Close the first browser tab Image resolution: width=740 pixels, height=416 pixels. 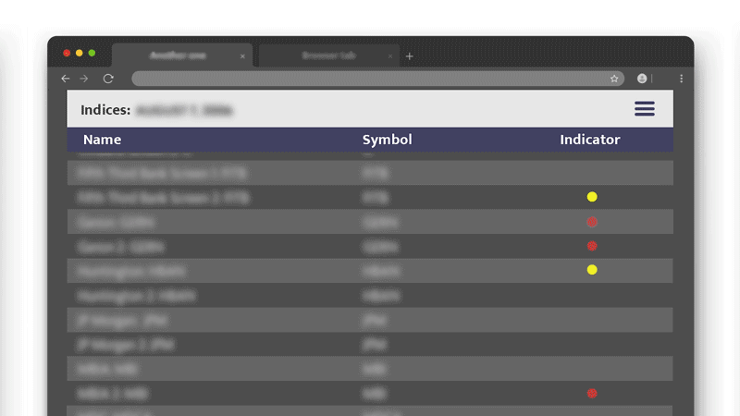(x=243, y=56)
